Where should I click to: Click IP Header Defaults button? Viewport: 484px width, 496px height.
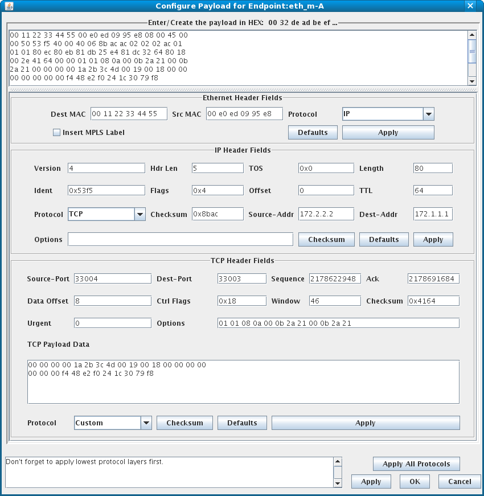[x=384, y=240]
